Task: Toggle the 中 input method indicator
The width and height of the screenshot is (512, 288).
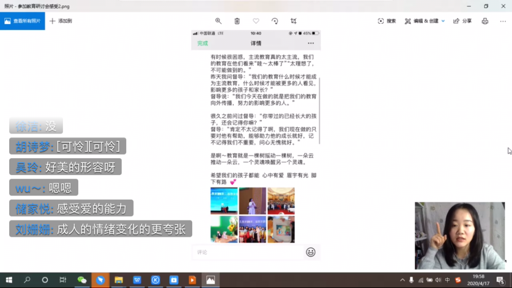Action: (x=447, y=280)
